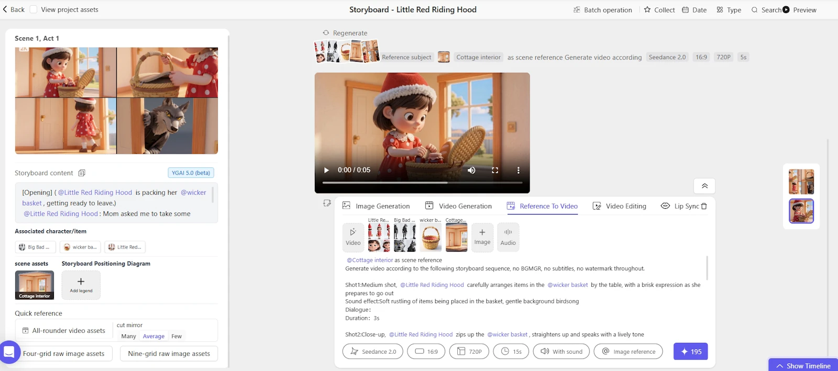838x371 pixels.
Task: Select the wicker basket reference thumbnail
Action: click(431, 238)
